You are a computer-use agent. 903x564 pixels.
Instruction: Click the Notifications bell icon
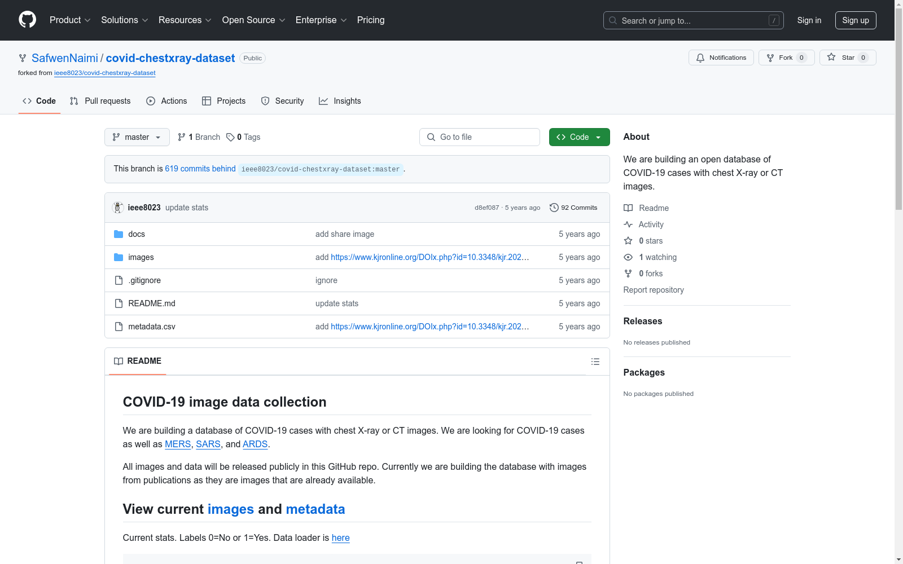click(700, 58)
